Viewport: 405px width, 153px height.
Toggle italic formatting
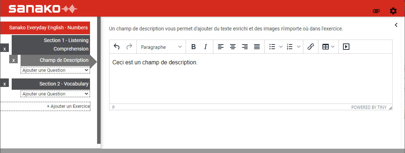tap(206, 47)
